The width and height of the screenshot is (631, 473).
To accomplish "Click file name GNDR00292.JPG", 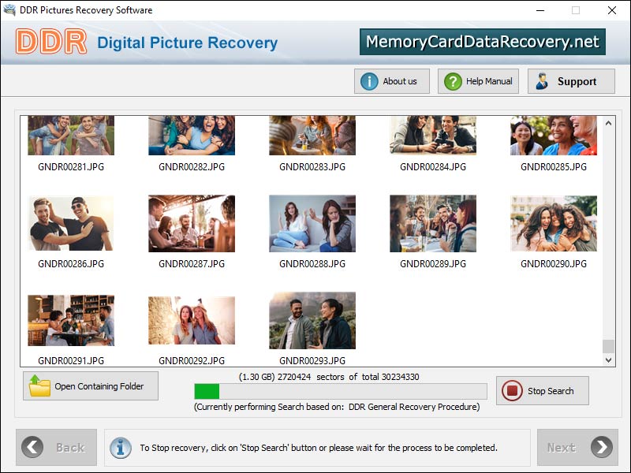I will (x=192, y=360).
